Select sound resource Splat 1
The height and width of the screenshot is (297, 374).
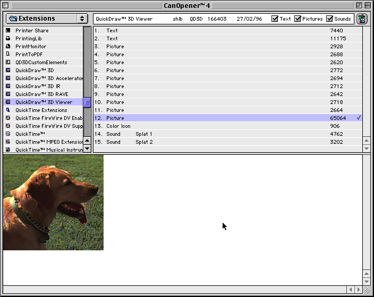(x=228, y=134)
